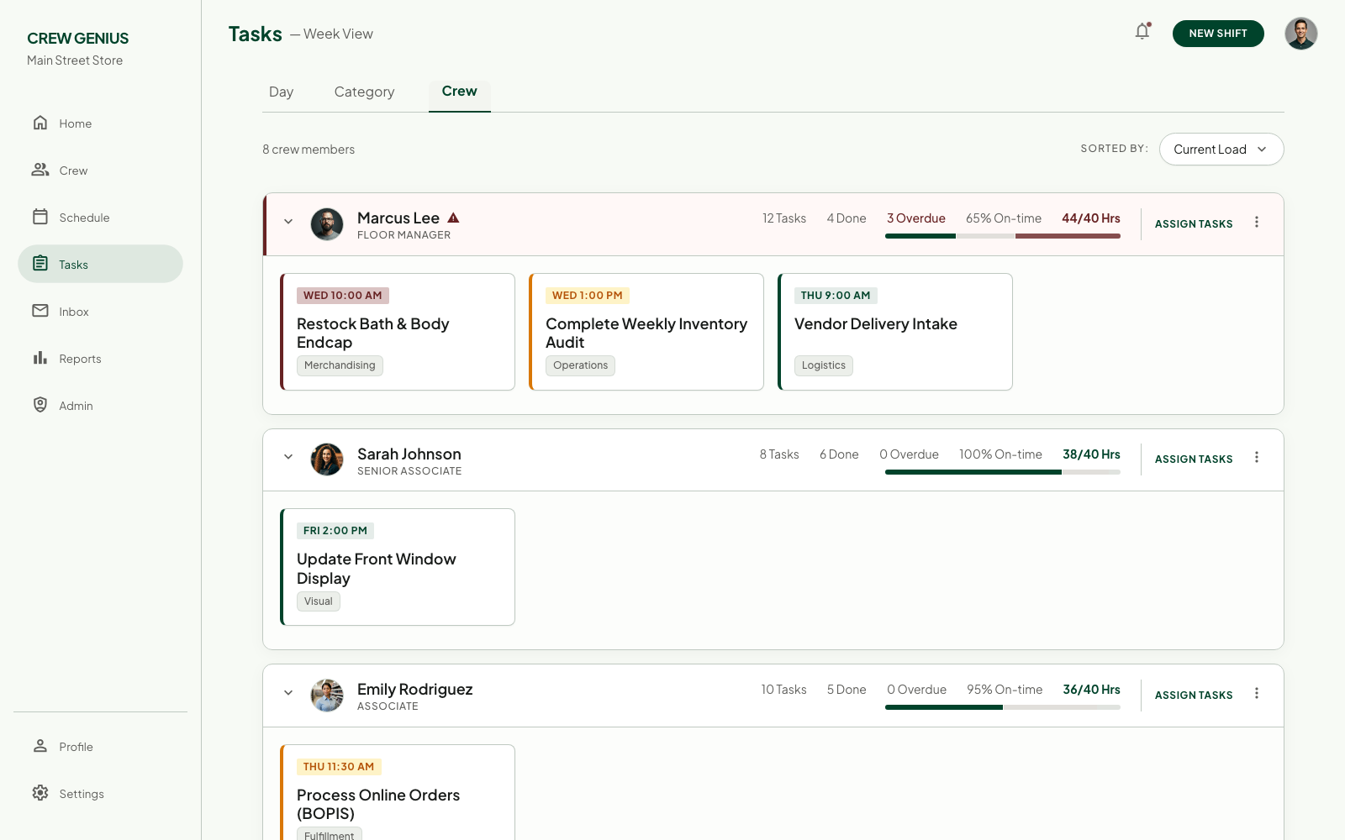This screenshot has height=840, width=1345.
Task: Click Marcus Lee's 12 Tasks count
Action: (x=784, y=218)
